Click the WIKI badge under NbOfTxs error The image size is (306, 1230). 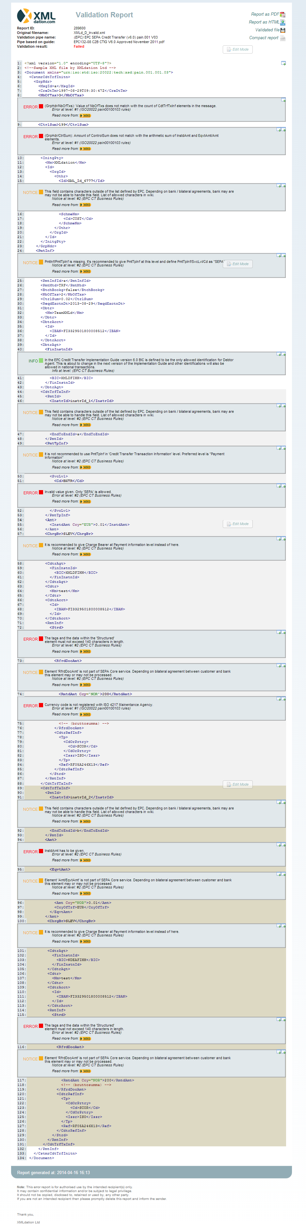coord(85,116)
